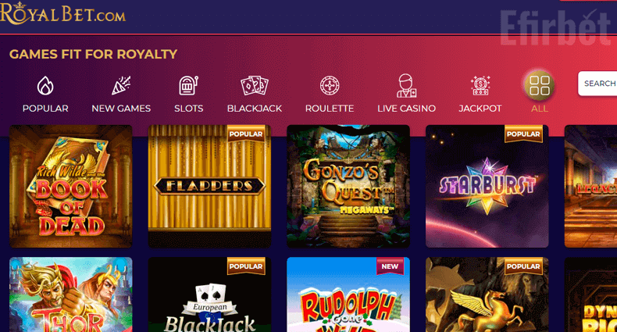Image resolution: width=617 pixels, height=332 pixels.
Task: Launch European Blackjack game tile
Action: pos(209,295)
